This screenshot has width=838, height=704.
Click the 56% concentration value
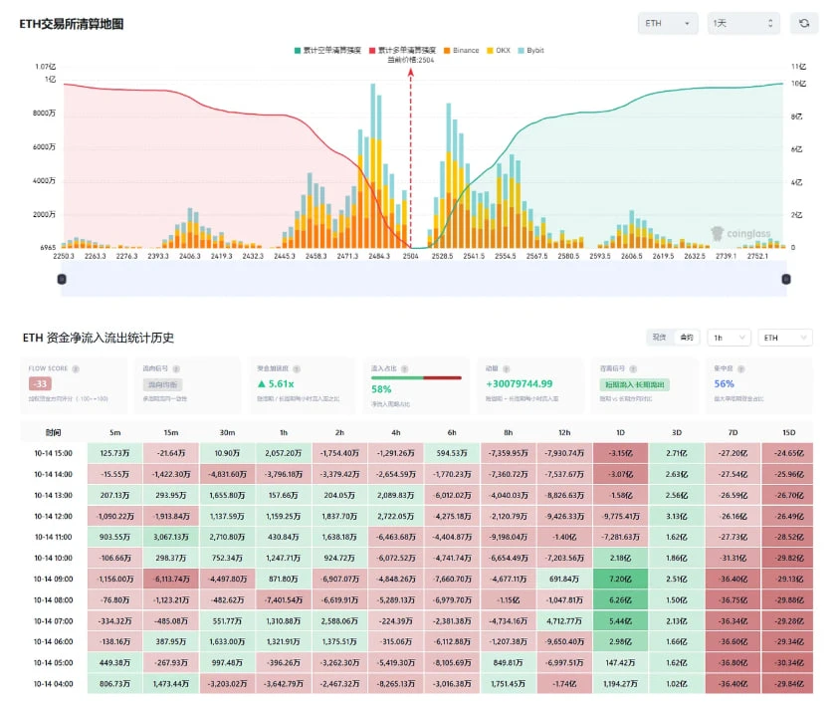click(725, 383)
